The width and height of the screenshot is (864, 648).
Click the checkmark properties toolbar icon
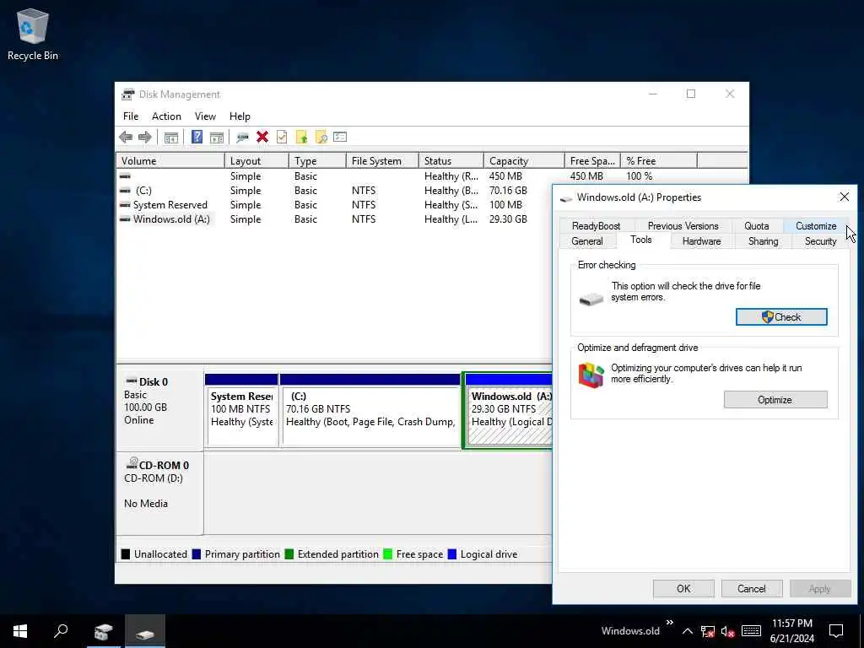282,137
